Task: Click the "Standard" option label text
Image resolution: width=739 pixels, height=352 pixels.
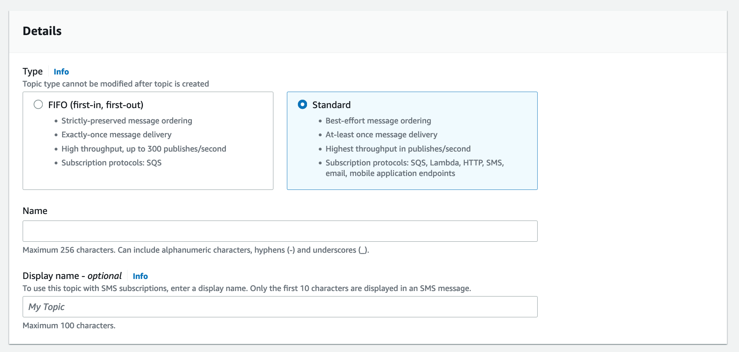Action: [x=331, y=105]
